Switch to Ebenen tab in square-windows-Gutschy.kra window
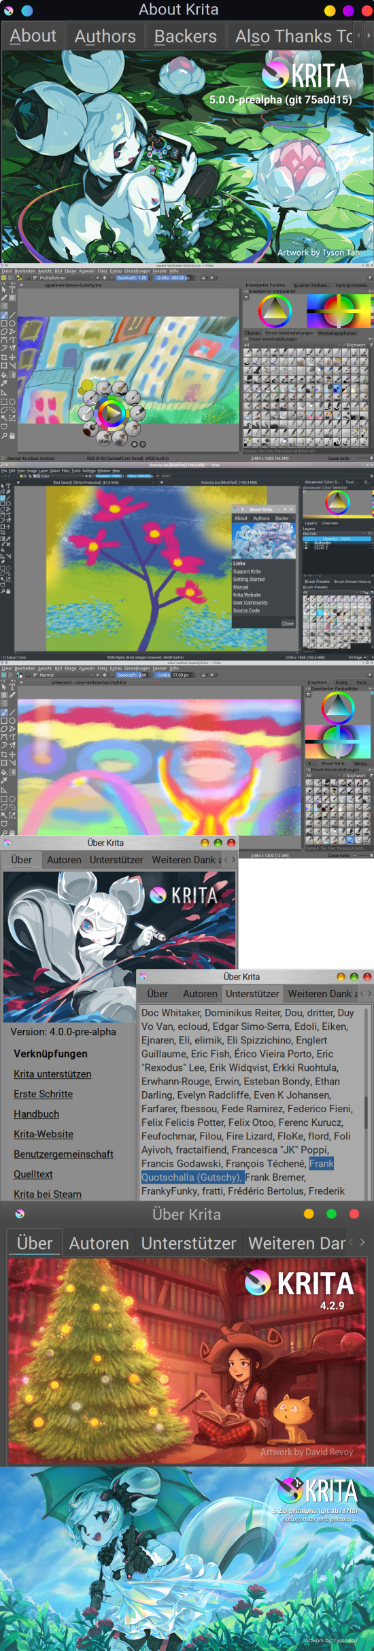The width and height of the screenshot is (374, 1651). [x=253, y=333]
